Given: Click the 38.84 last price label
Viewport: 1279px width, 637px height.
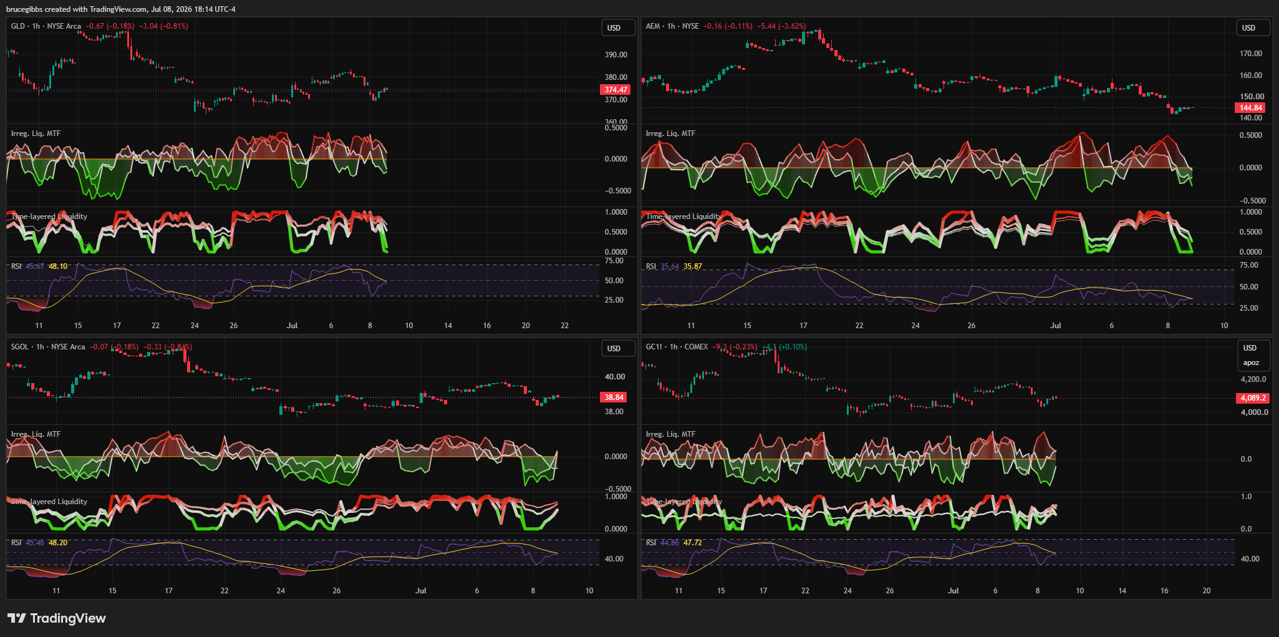Looking at the screenshot, I should tap(614, 397).
